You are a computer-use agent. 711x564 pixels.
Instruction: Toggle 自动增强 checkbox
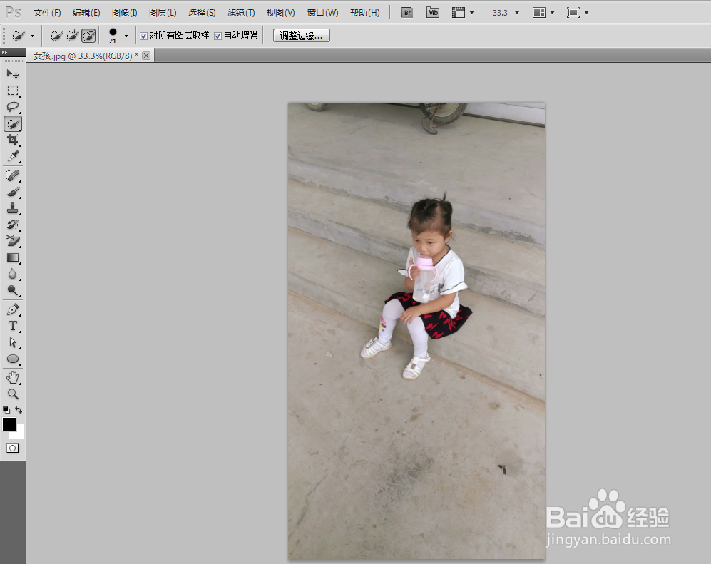click(x=218, y=36)
